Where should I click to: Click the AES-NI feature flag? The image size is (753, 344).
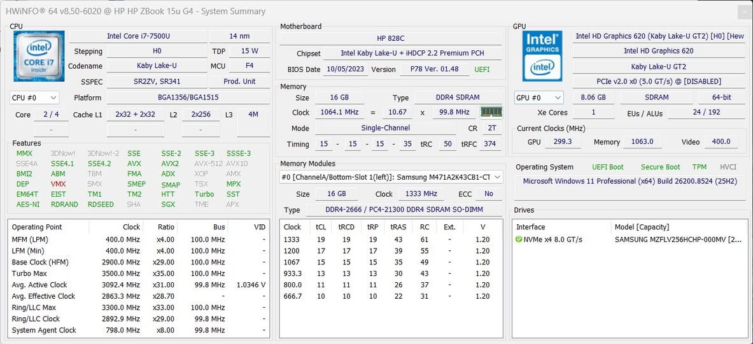(x=28, y=204)
